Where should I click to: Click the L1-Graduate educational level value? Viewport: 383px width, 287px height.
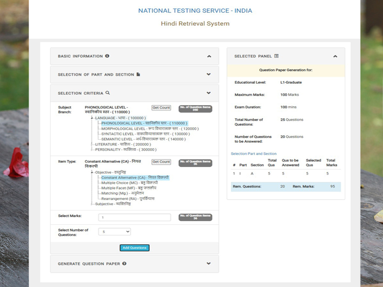coord(291,82)
